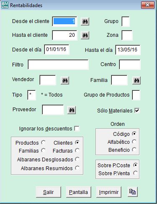Select the Productos radio option
The height and width of the screenshot is (204, 157).
pos(43,143)
